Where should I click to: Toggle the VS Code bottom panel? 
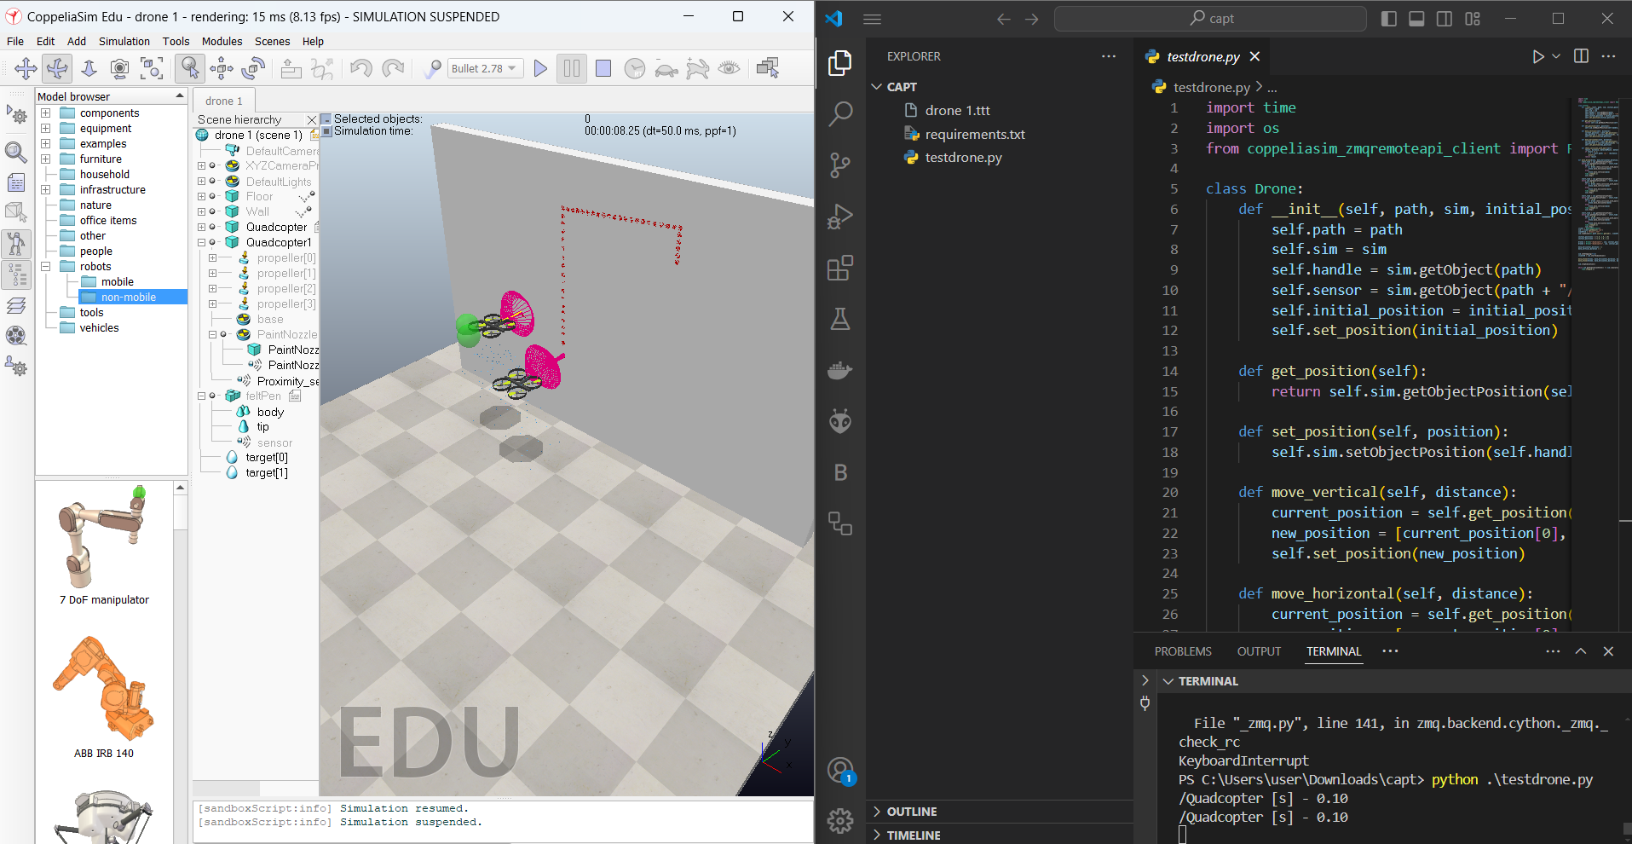[x=1416, y=19]
